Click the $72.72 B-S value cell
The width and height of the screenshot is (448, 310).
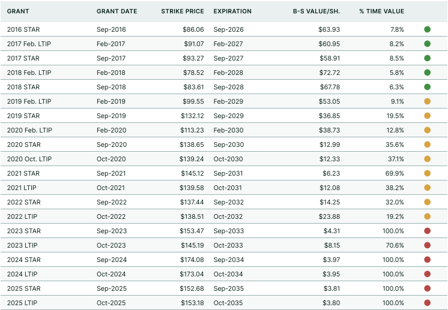(x=330, y=73)
